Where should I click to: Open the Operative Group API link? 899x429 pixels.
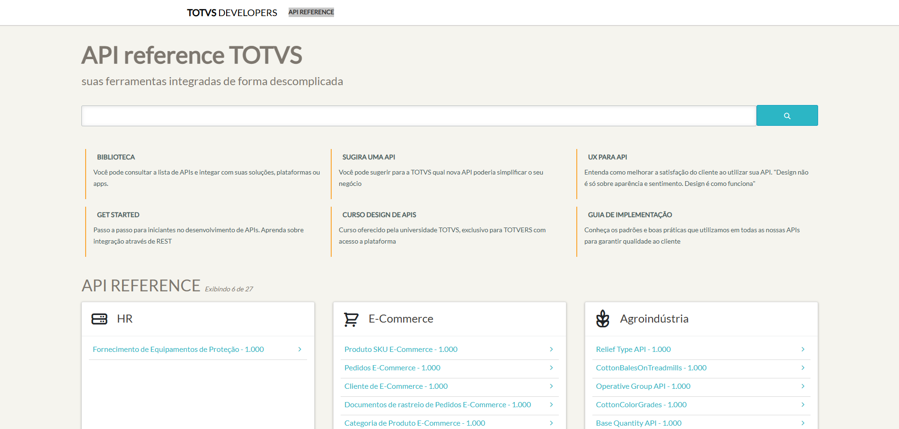tap(643, 386)
